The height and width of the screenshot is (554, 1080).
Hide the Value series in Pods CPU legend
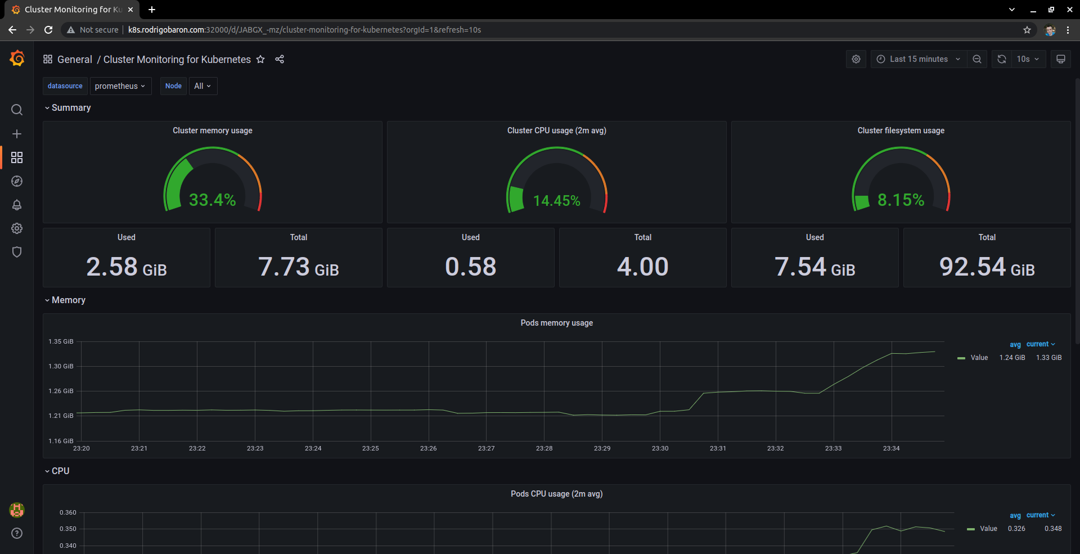988,528
